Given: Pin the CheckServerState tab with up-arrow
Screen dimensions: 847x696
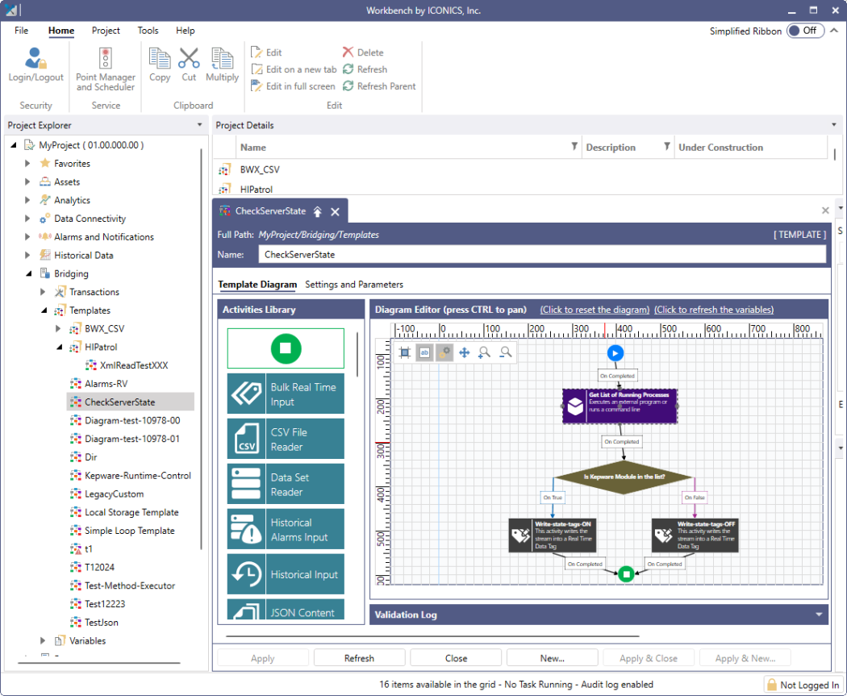Looking at the screenshot, I should (x=318, y=211).
